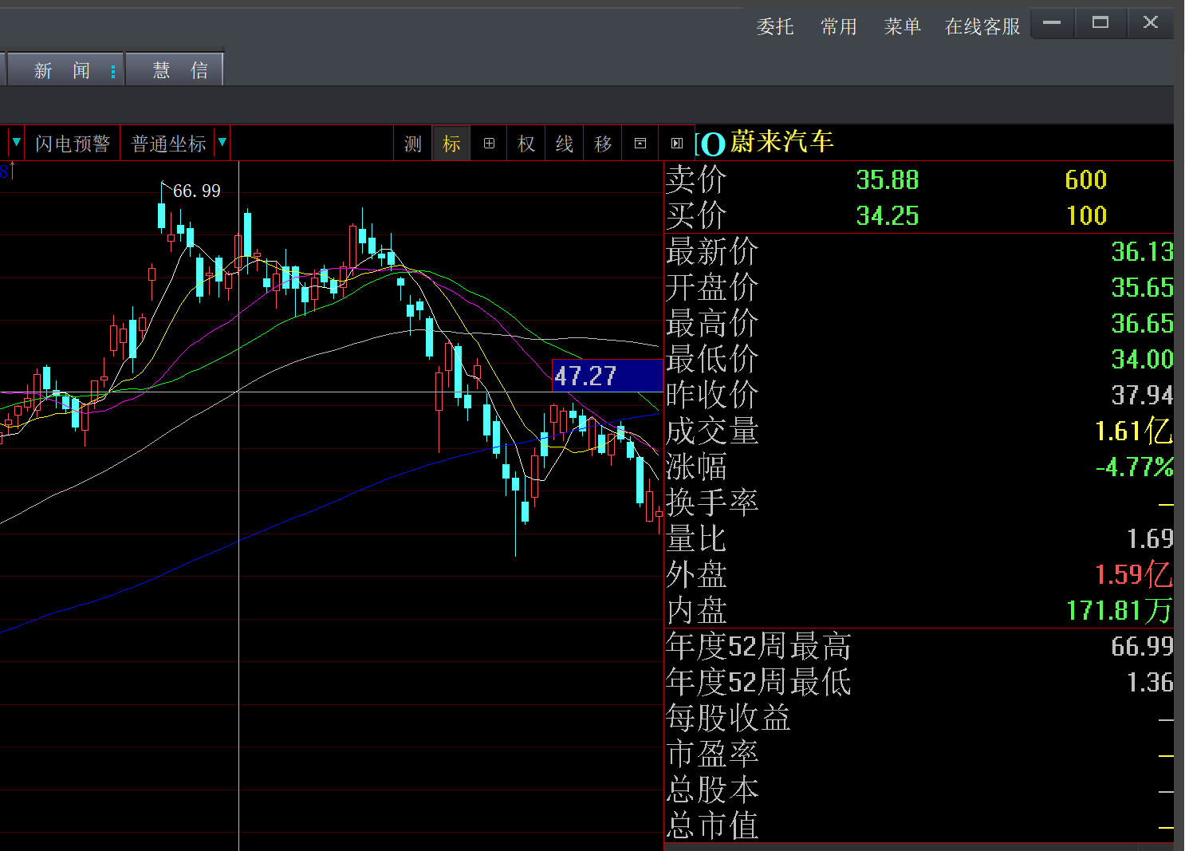Click latest price value 36.13
1185x851 pixels.
pos(1142,252)
